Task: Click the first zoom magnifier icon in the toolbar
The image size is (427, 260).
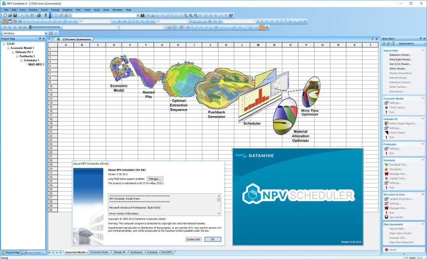Action: point(186,16)
